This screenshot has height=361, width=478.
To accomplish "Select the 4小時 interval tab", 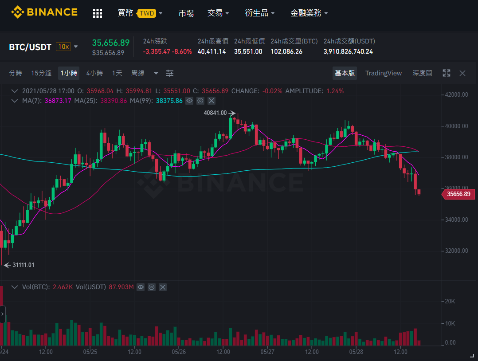I will tap(94, 73).
